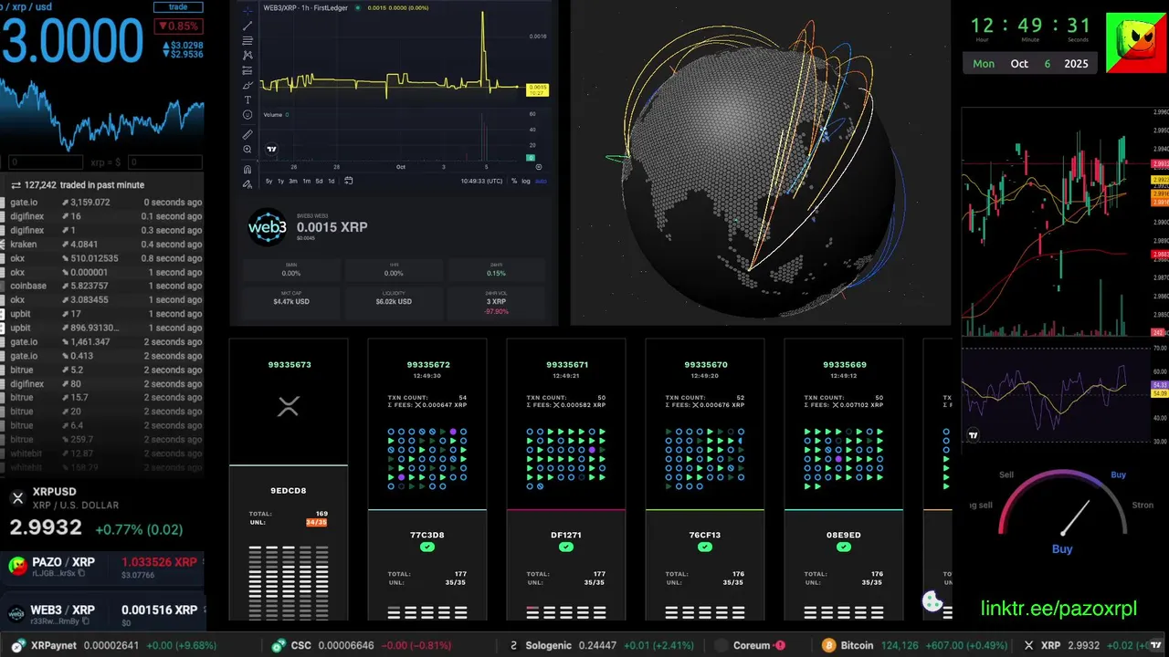Image resolution: width=1169 pixels, height=657 pixels.
Task: Select the text annotation tool
Action: coord(247,99)
